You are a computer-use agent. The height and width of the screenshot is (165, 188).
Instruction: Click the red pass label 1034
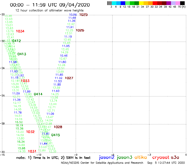(20, 31)
